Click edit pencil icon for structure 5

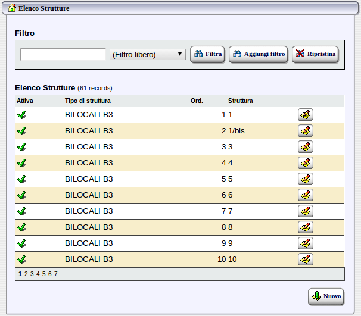coord(306,179)
